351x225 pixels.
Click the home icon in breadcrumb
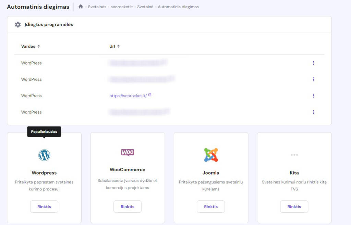81,7
